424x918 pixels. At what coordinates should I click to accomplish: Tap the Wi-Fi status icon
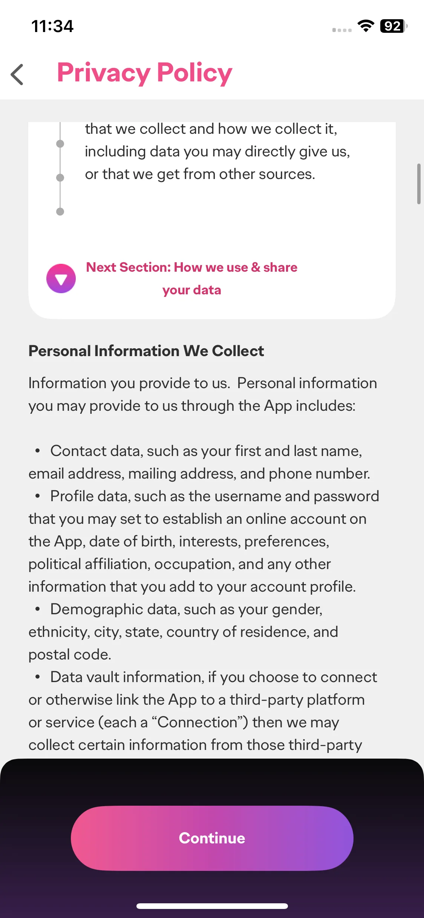[x=366, y=26]
